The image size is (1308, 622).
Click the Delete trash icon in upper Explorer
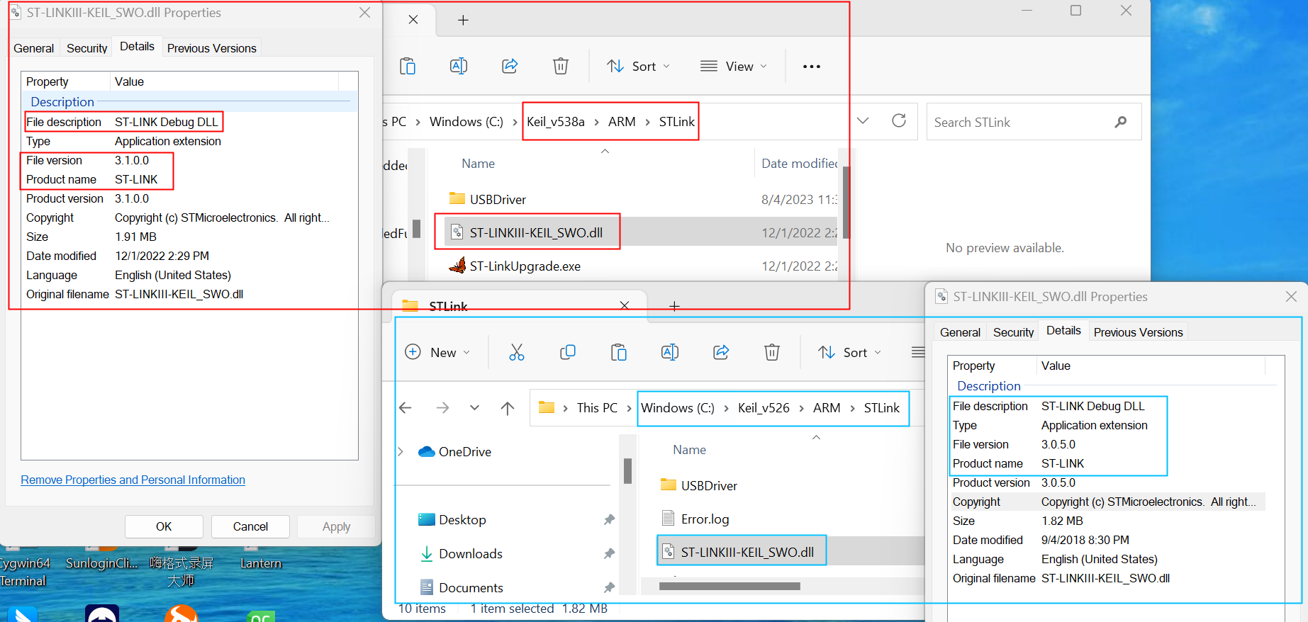(560, 66)
